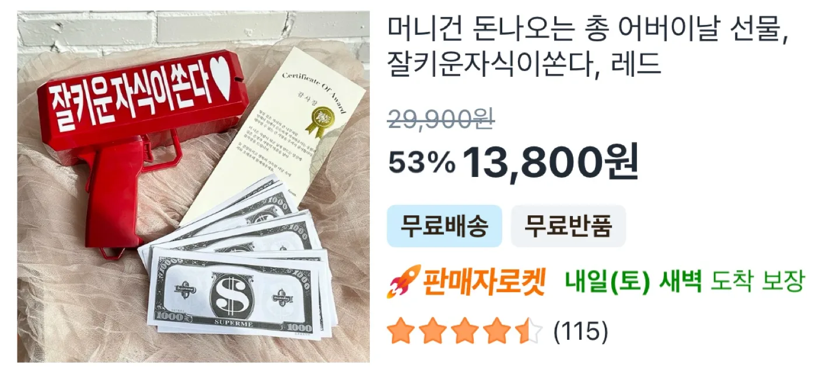The height and width of the screenshot is (376, 840).
Task: Click the rocket icon beside 판매자로켓
Action: [404, 282]
